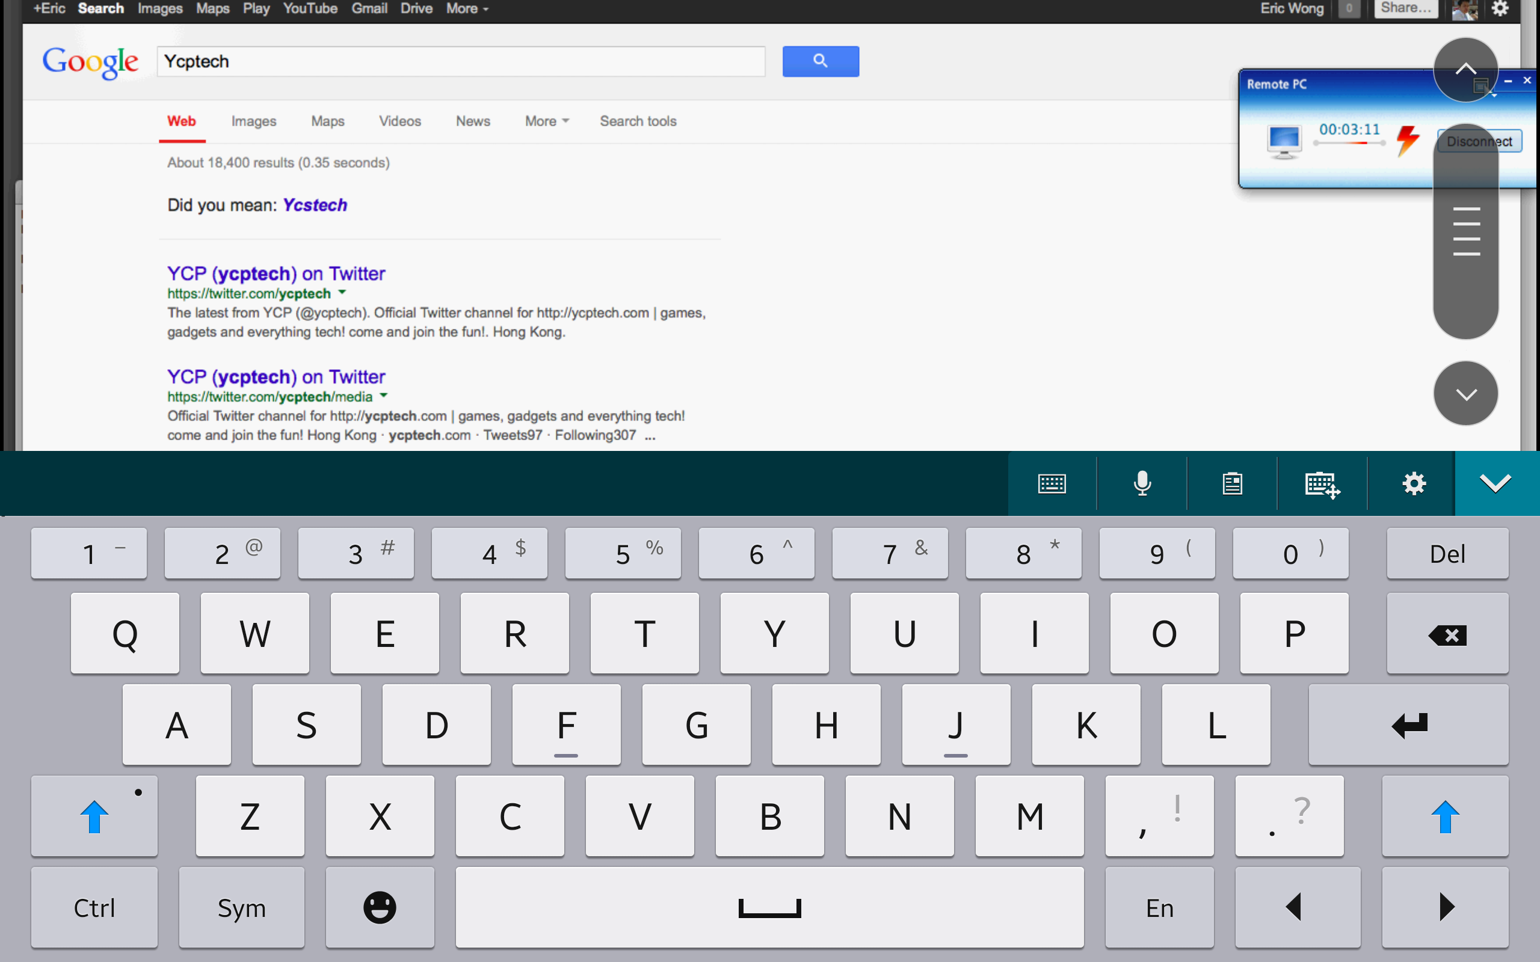Select the floating keyboard icon
The image size is (1540, 962).
(x=1322, y=483)
